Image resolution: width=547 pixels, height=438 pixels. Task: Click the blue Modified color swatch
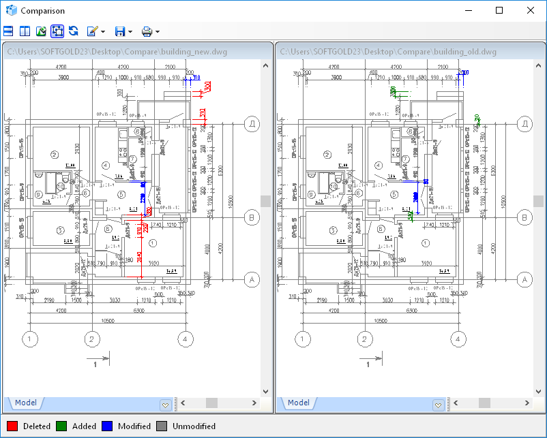(106, 426)
